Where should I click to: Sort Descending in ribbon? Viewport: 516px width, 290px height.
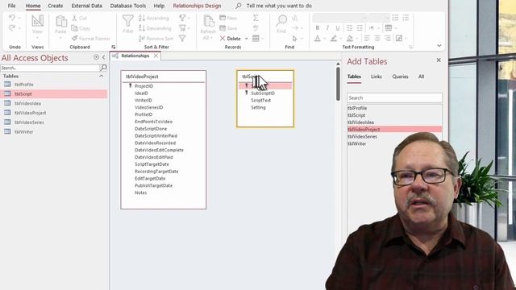pyautogui.click(x=155, y=28)
